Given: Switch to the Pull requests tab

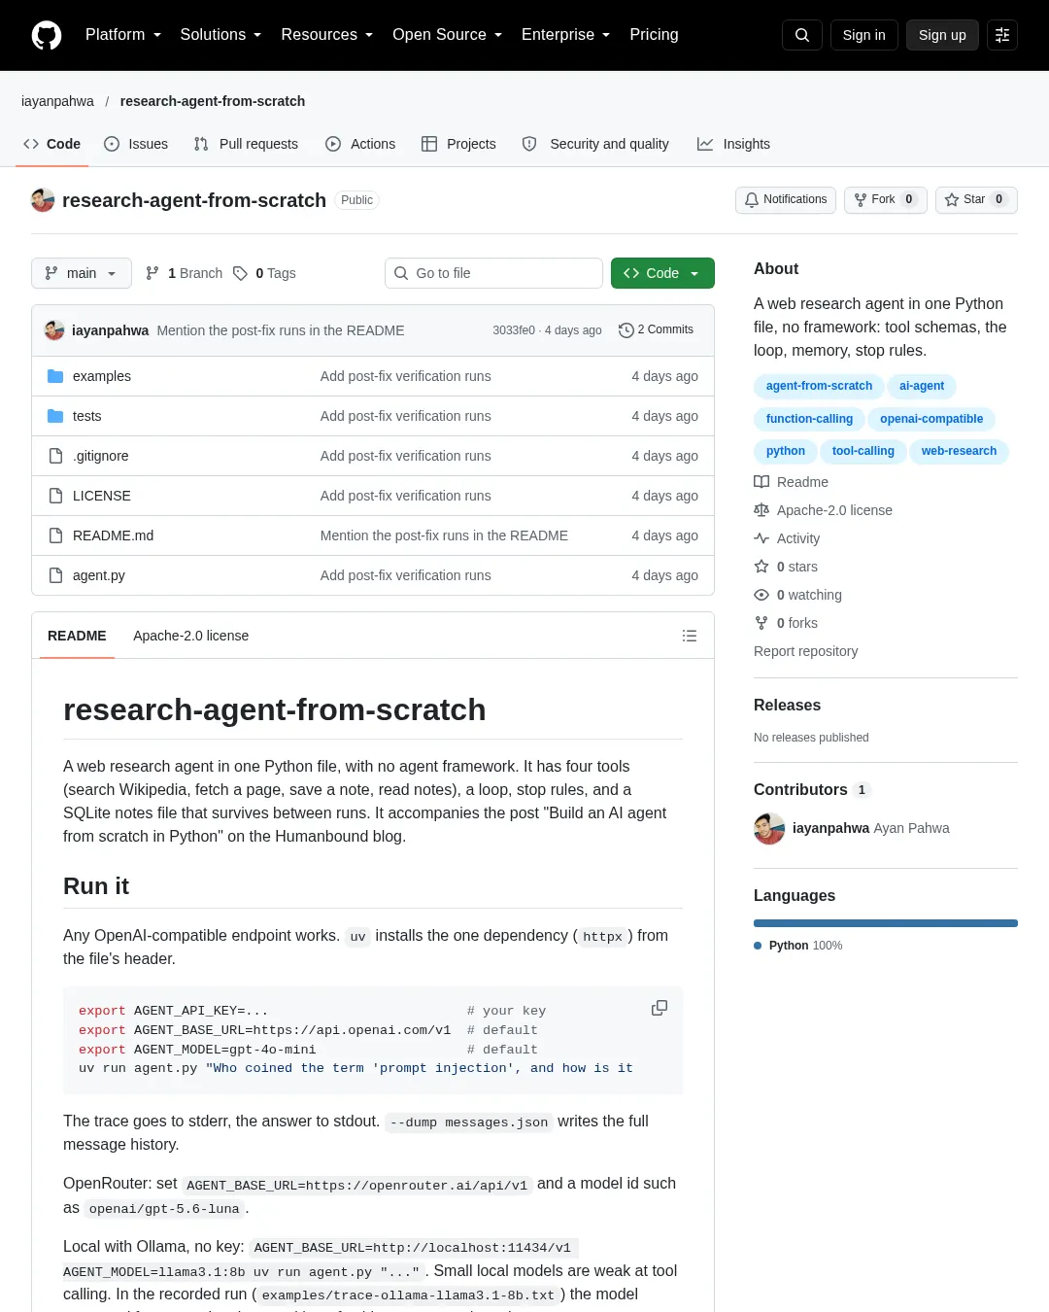Looking at the screenshot, I should (246, 144).
